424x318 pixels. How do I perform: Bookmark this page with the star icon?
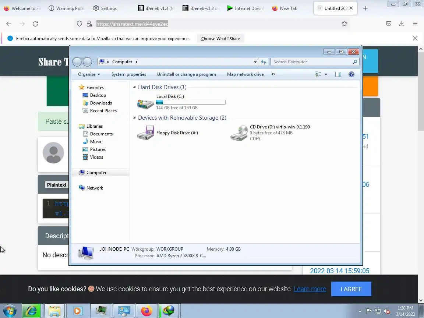pyautogui.click(x=344, y=24)
